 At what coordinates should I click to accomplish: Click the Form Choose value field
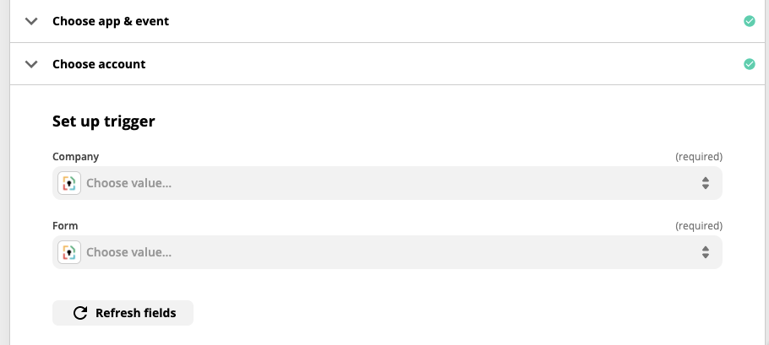(380, 252)
